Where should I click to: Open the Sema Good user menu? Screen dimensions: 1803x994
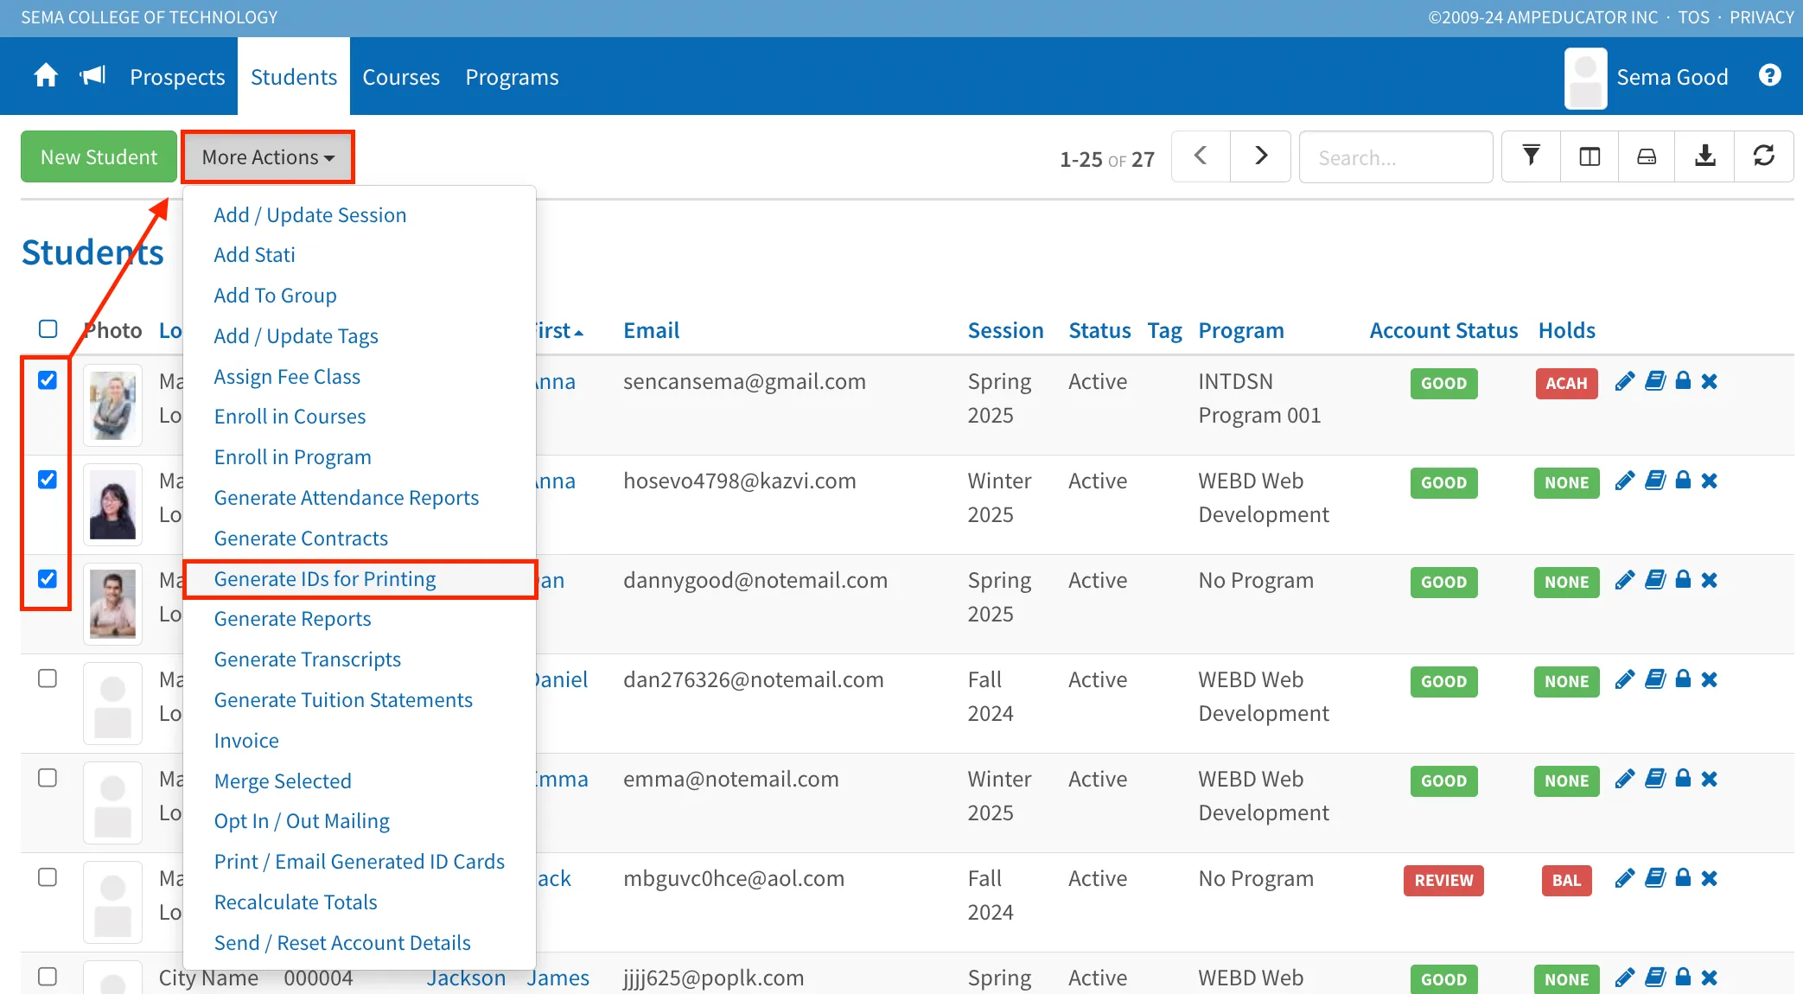(x=1647, y=78)
